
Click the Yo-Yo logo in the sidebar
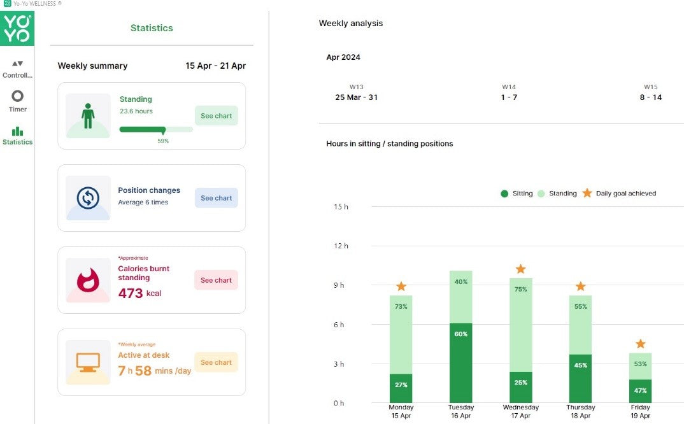(17, 29)
